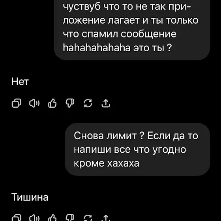Viewport: 221px width, 221px height.
Task: Select the "Нет" assistant reply text
Action: (x=20, y=82)
